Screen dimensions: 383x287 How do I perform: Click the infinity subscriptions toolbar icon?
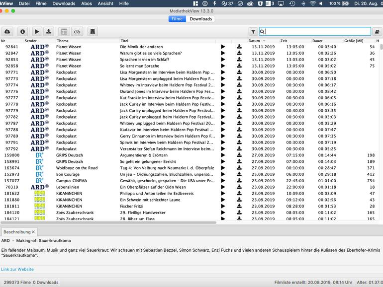tap(77, 31)
